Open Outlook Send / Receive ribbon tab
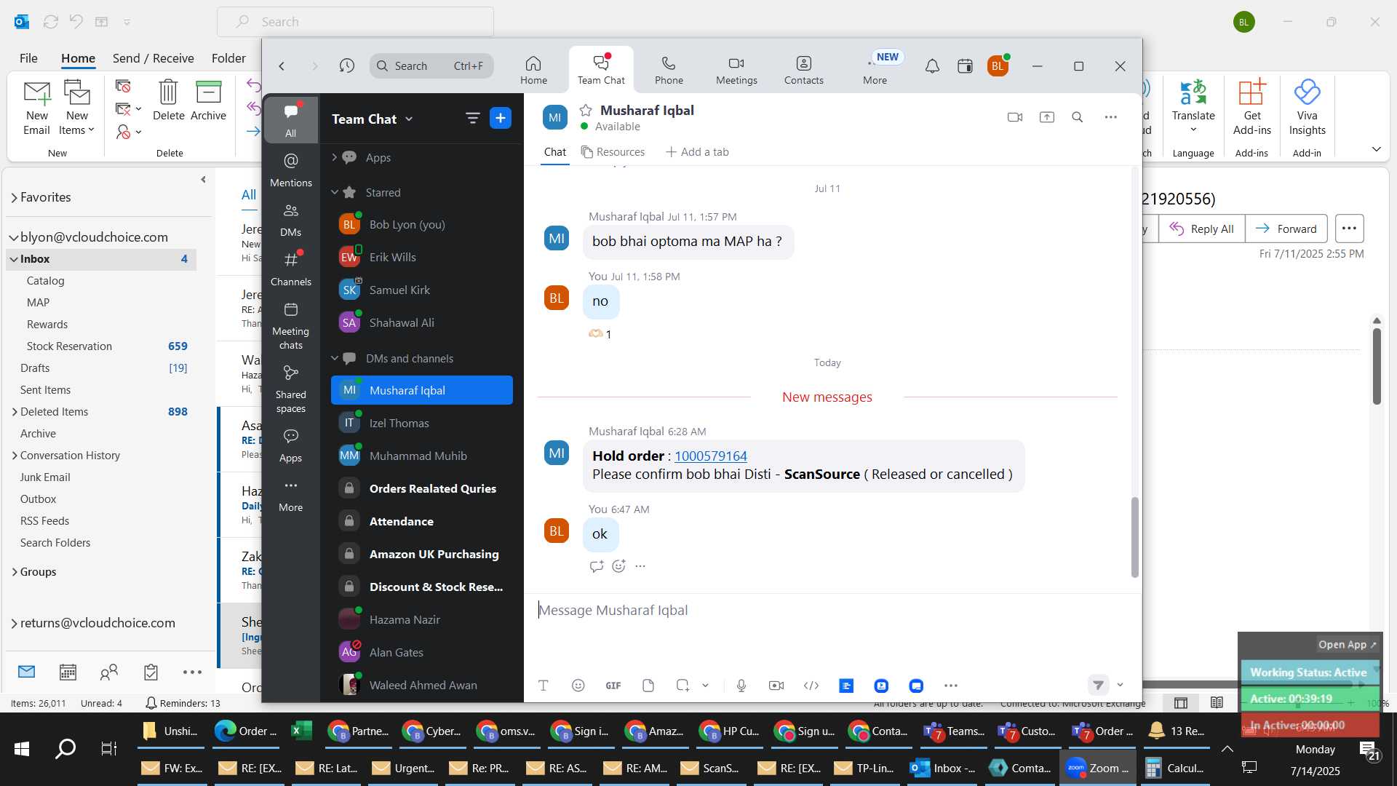1397x786 pixels. pos(153,58)
